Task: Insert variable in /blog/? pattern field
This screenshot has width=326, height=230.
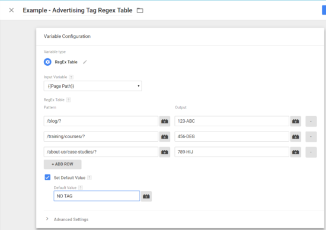Action: [165, 122]
